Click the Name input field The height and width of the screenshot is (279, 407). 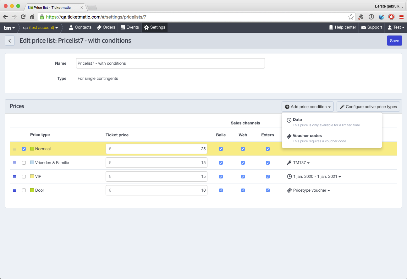(170, 63)
